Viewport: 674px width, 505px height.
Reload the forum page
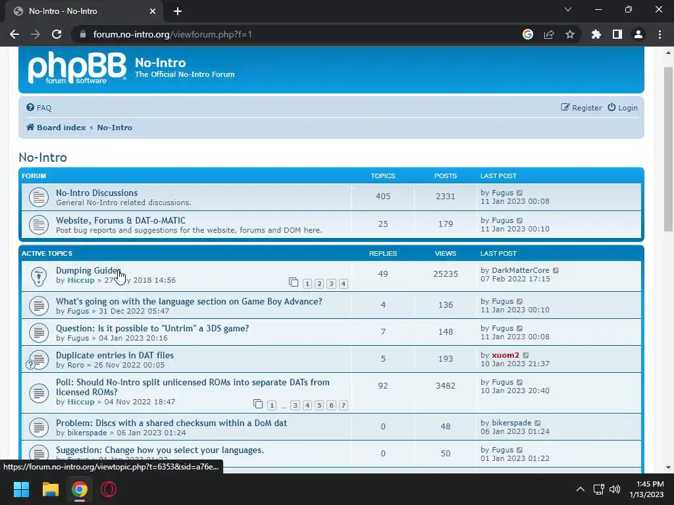pyautogui.click(x=57, y=34)
